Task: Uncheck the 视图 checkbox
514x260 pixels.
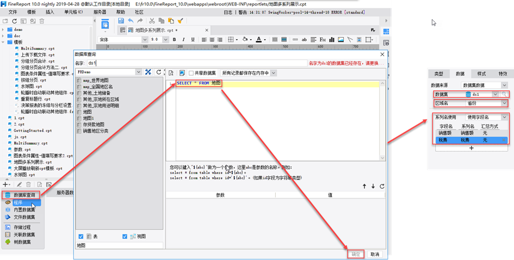Action: pos(125,237)
